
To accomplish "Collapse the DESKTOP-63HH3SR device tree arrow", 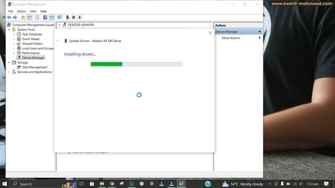I will (59, 25).
